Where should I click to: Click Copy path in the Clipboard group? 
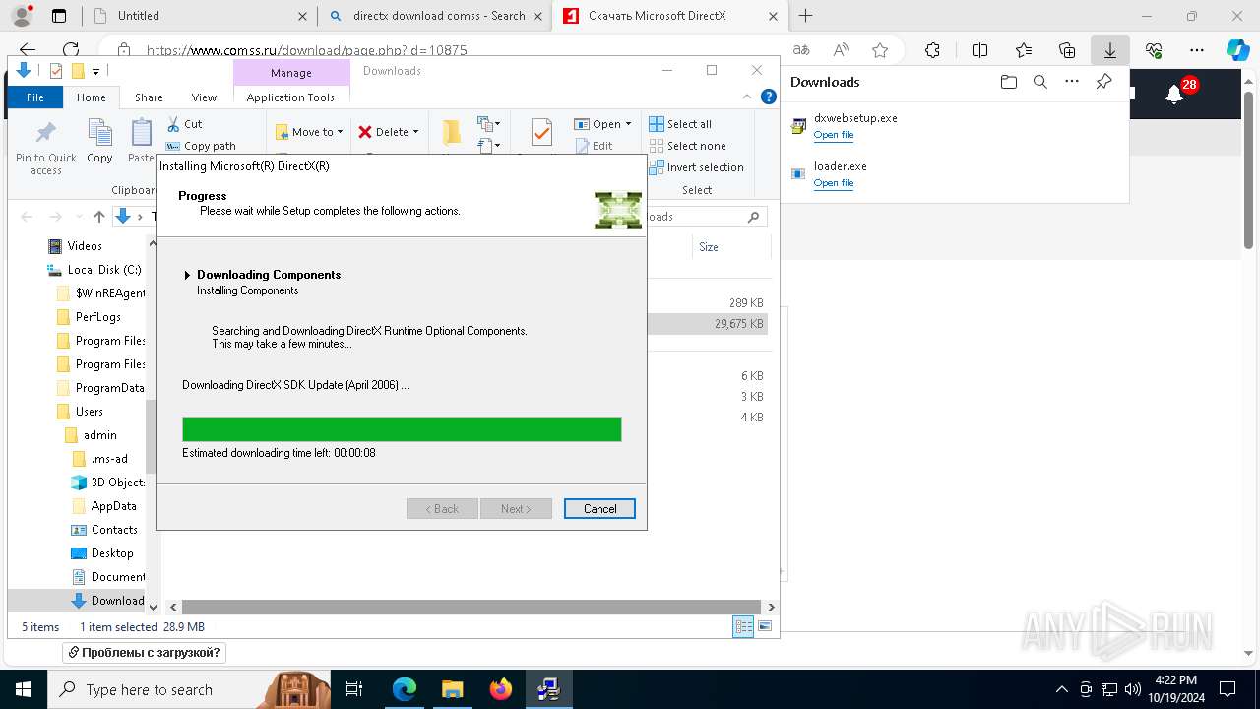tap(202, 146)
